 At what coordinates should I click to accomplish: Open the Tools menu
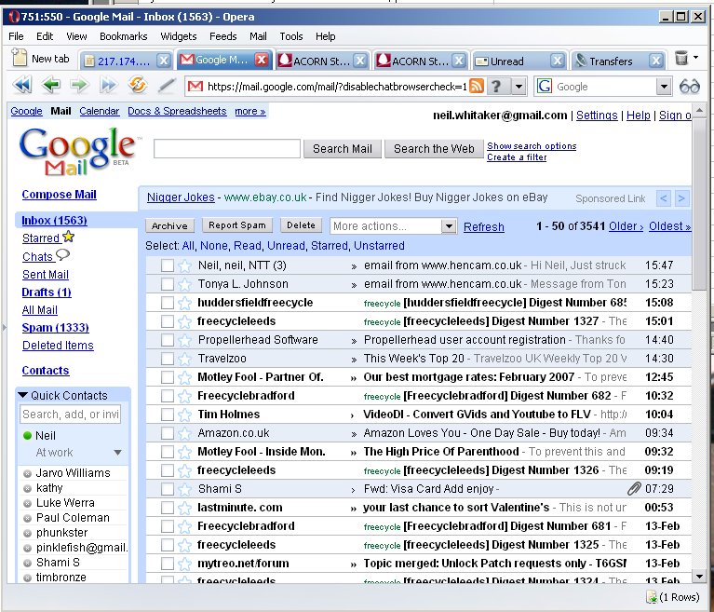[291, 36]
